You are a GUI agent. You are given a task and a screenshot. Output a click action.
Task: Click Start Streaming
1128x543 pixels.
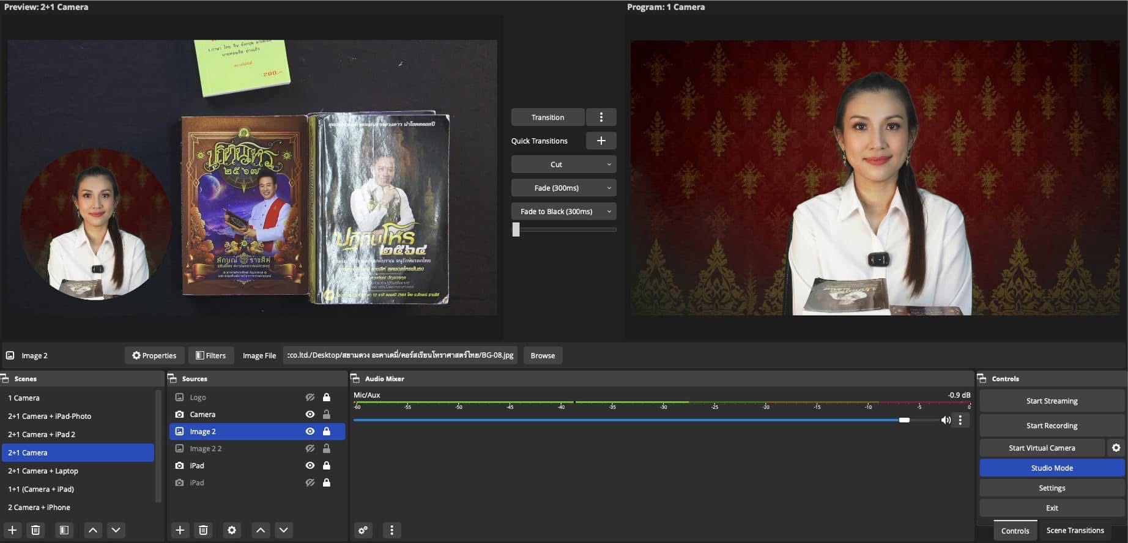[x=1052, y=401]
